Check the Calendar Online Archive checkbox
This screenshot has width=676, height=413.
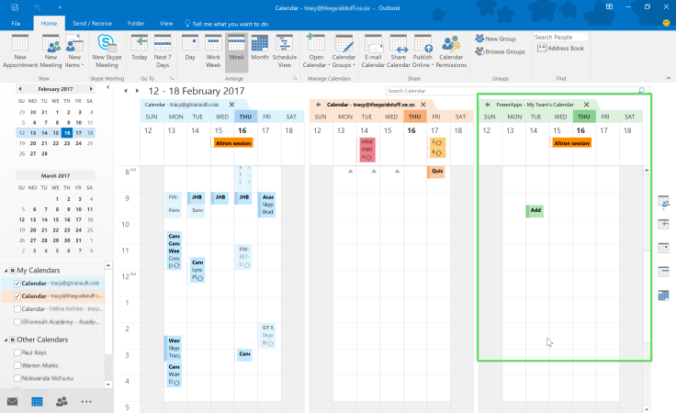tap(17, 309)
